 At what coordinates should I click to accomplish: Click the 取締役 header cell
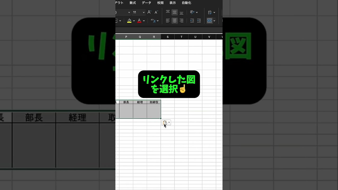(x=154, y=102)
